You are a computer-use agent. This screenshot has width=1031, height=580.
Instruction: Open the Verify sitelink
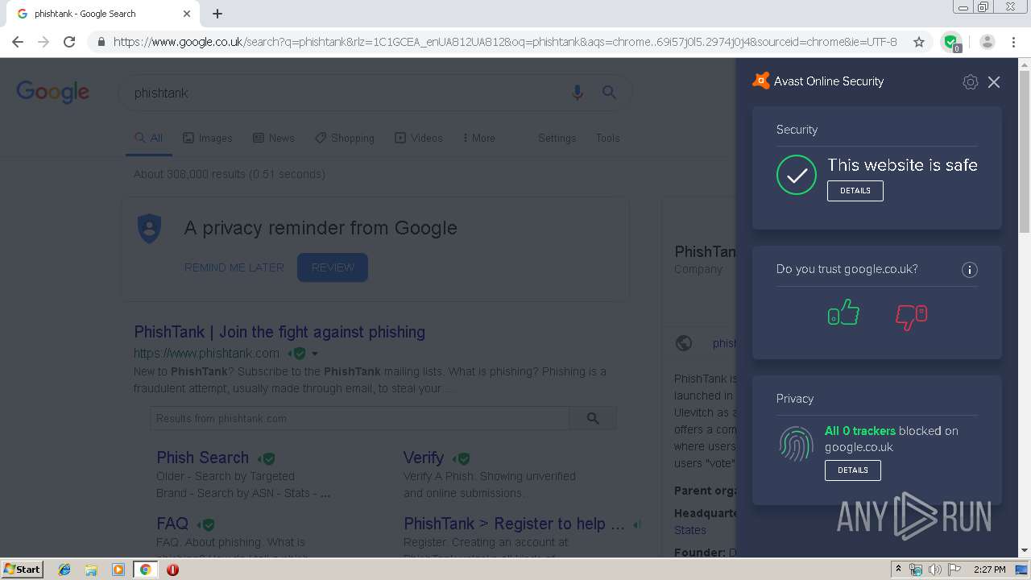click(424, 458)
